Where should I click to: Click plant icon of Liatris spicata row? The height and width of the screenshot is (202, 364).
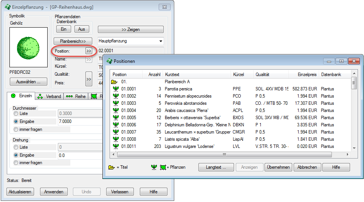point(116,139)
